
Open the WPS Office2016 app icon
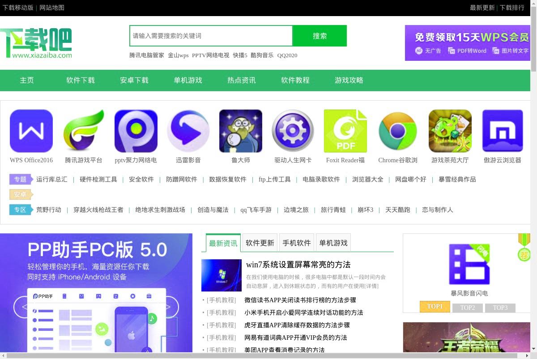click(31, 131)
